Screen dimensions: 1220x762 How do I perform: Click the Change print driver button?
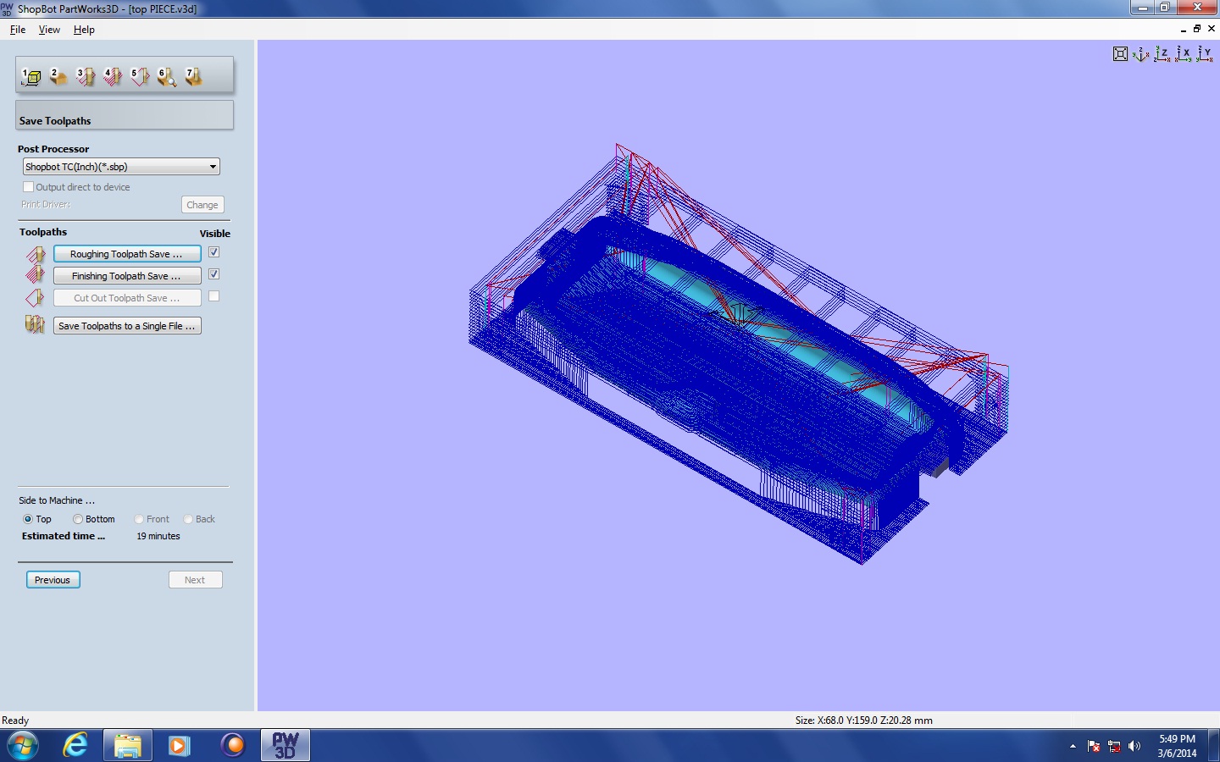coord(202,205)
